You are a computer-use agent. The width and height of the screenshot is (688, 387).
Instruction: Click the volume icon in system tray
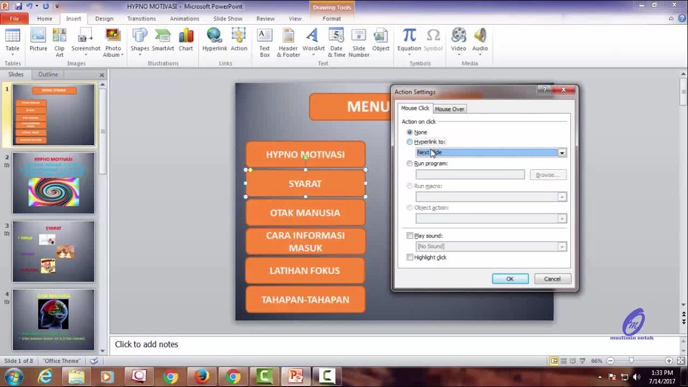[637, 377]
